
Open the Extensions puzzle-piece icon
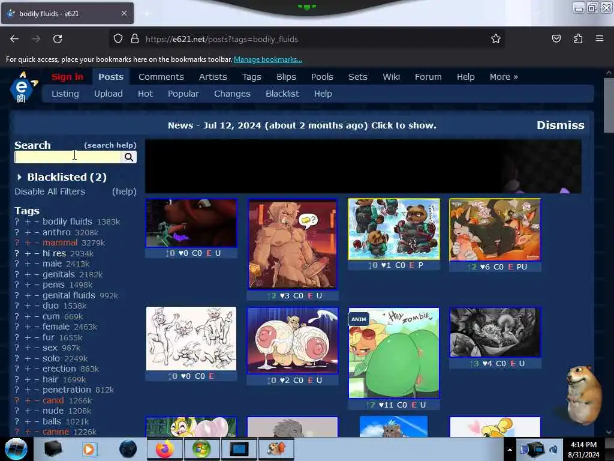[578, 39]
